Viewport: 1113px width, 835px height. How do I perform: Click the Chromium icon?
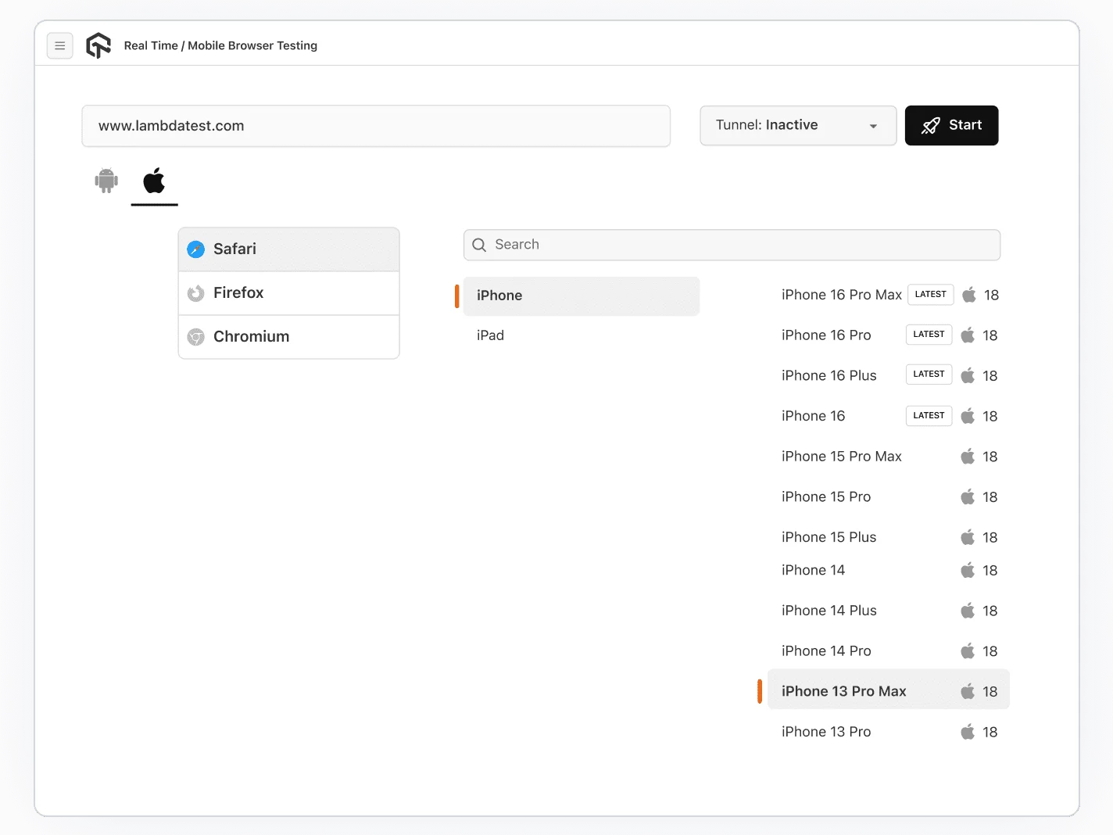[196, 337]
